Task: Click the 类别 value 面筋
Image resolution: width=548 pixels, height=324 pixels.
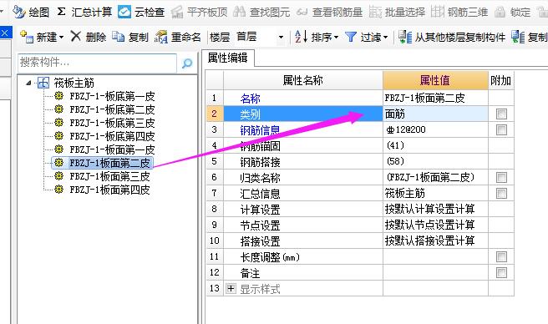Action: [435, 114]
